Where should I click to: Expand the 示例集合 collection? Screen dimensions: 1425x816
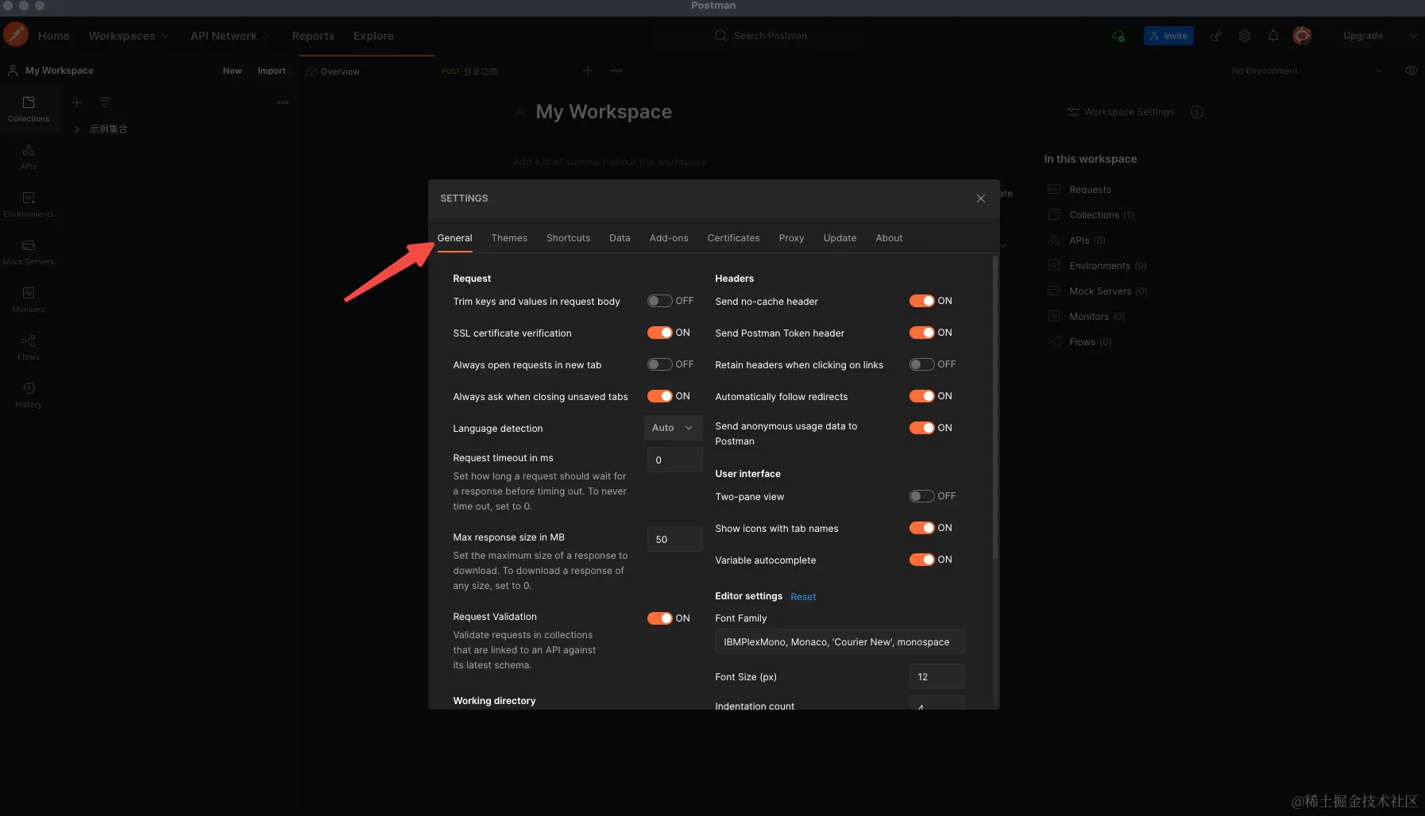(77, 129)
